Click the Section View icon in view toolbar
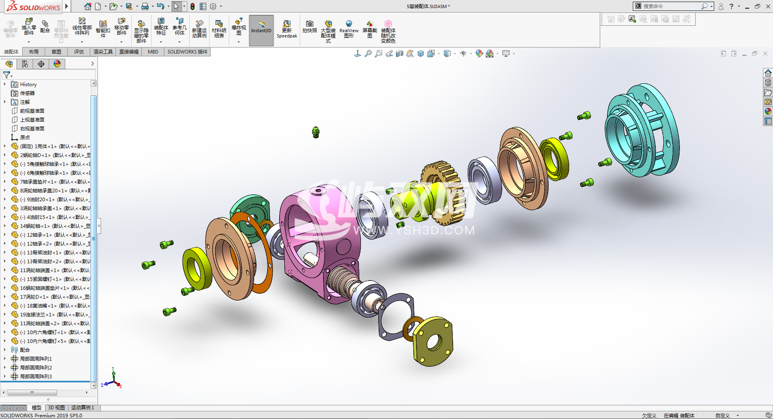Viewport: 773px width, 419px height. tap(399, 54)
